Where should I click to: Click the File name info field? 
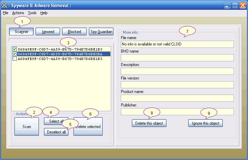coord(177,44)
